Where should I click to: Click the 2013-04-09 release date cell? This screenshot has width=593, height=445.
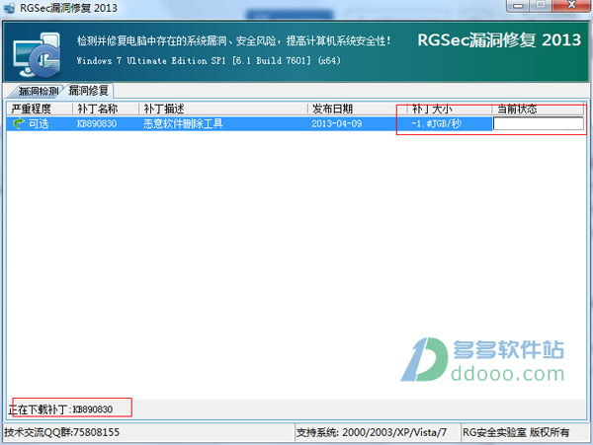[337, 123]
